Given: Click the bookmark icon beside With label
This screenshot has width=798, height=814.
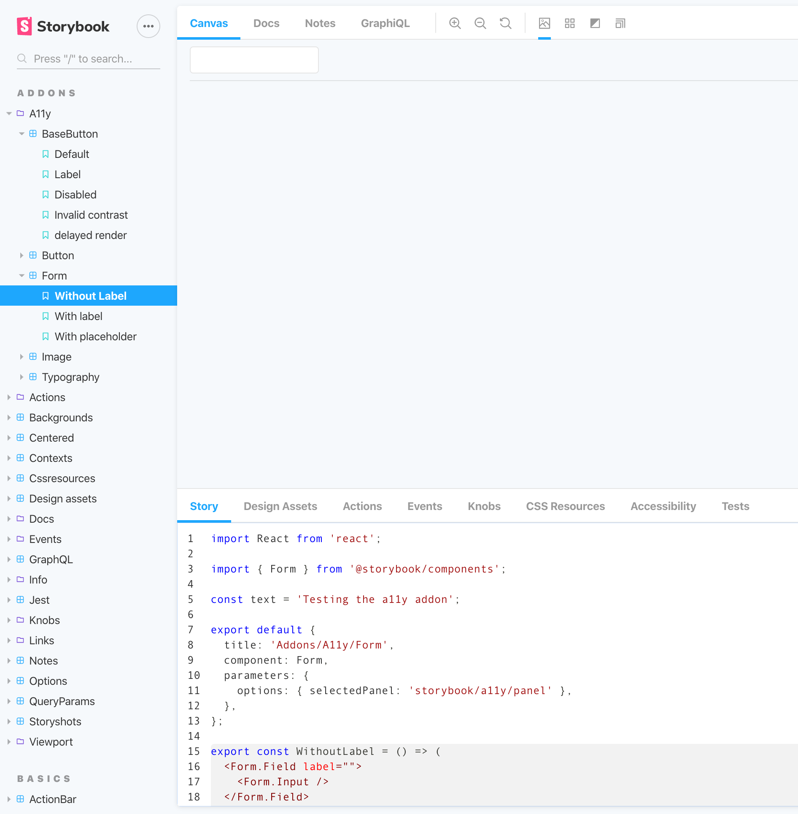Looking at the screenshot, I should pos(46,316).
